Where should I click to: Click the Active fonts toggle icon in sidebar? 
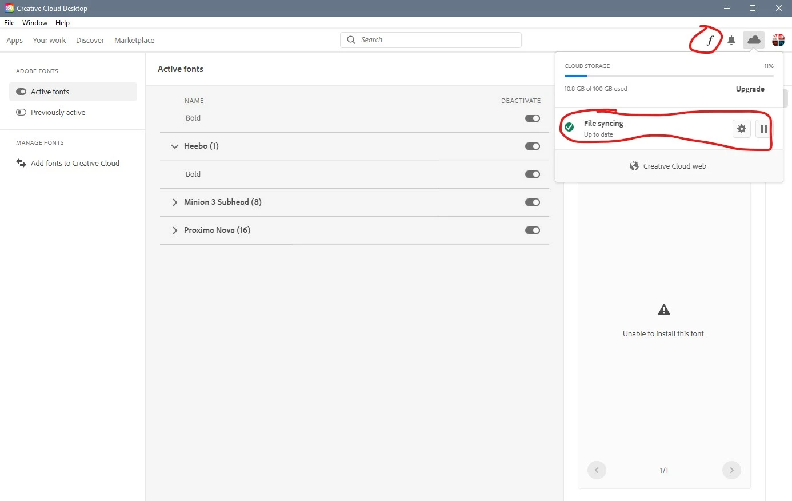point(21,92)
